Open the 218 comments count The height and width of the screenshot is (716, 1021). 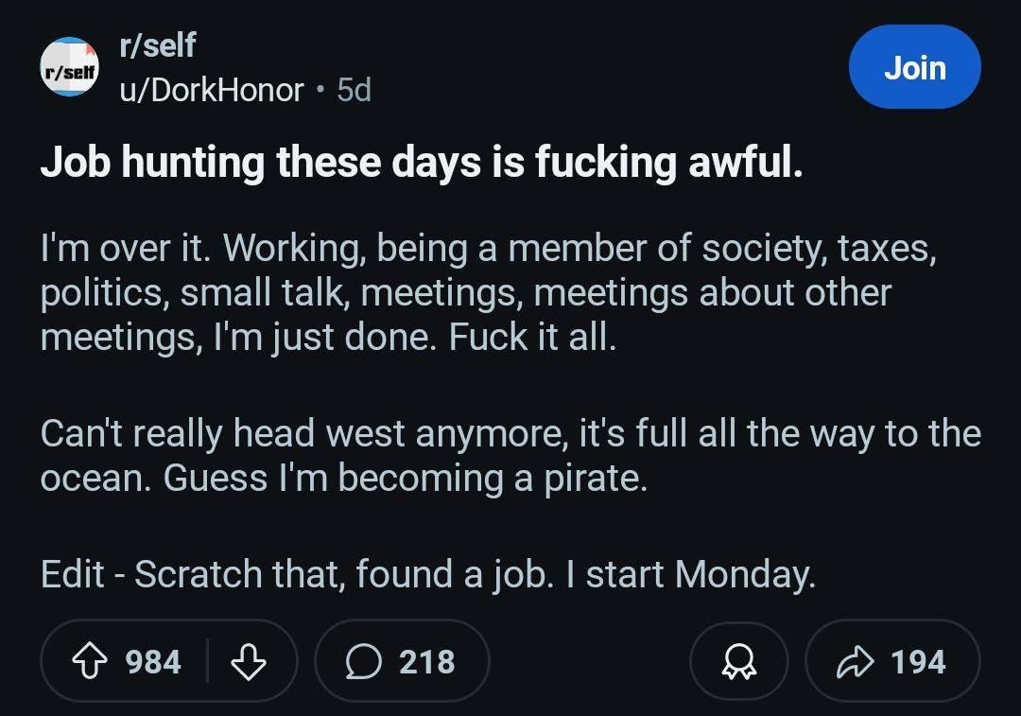pos(426,661)
